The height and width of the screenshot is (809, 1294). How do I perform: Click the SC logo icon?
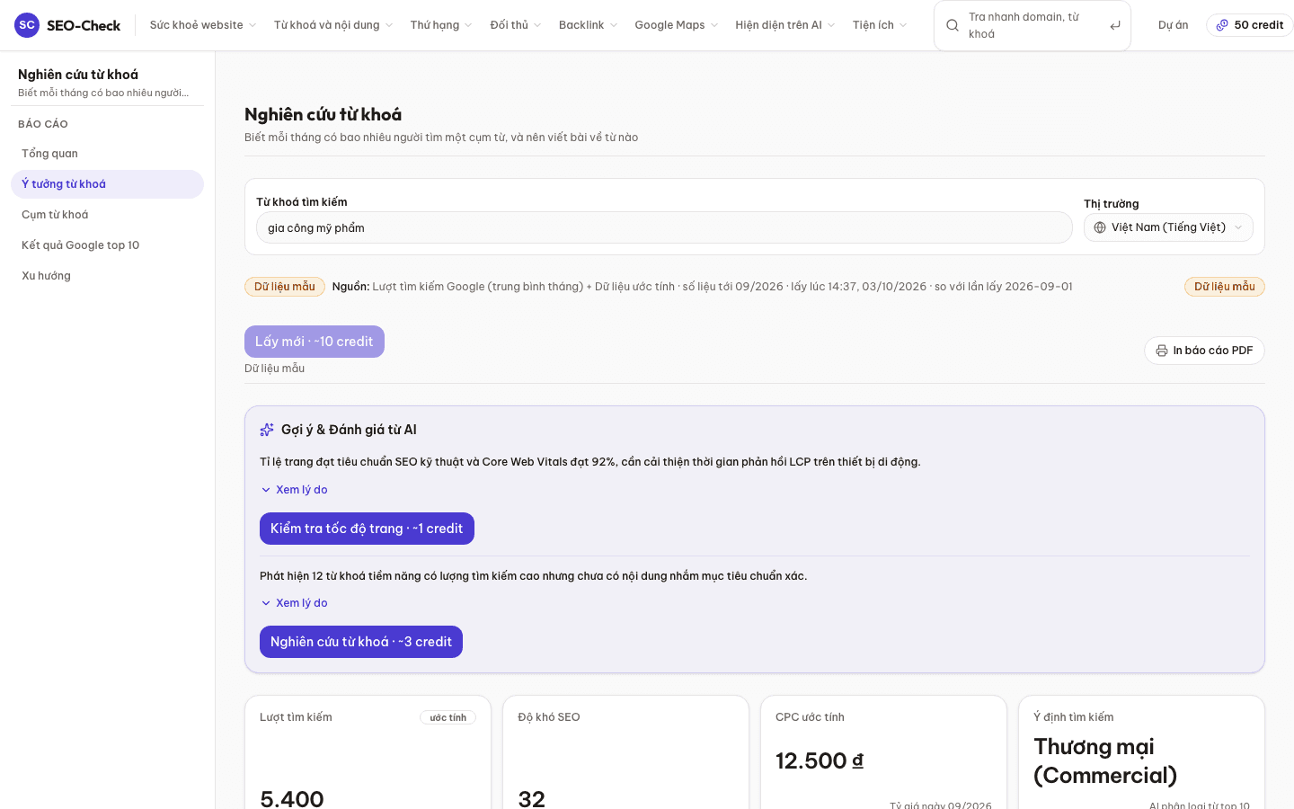[x=27, y=25]
